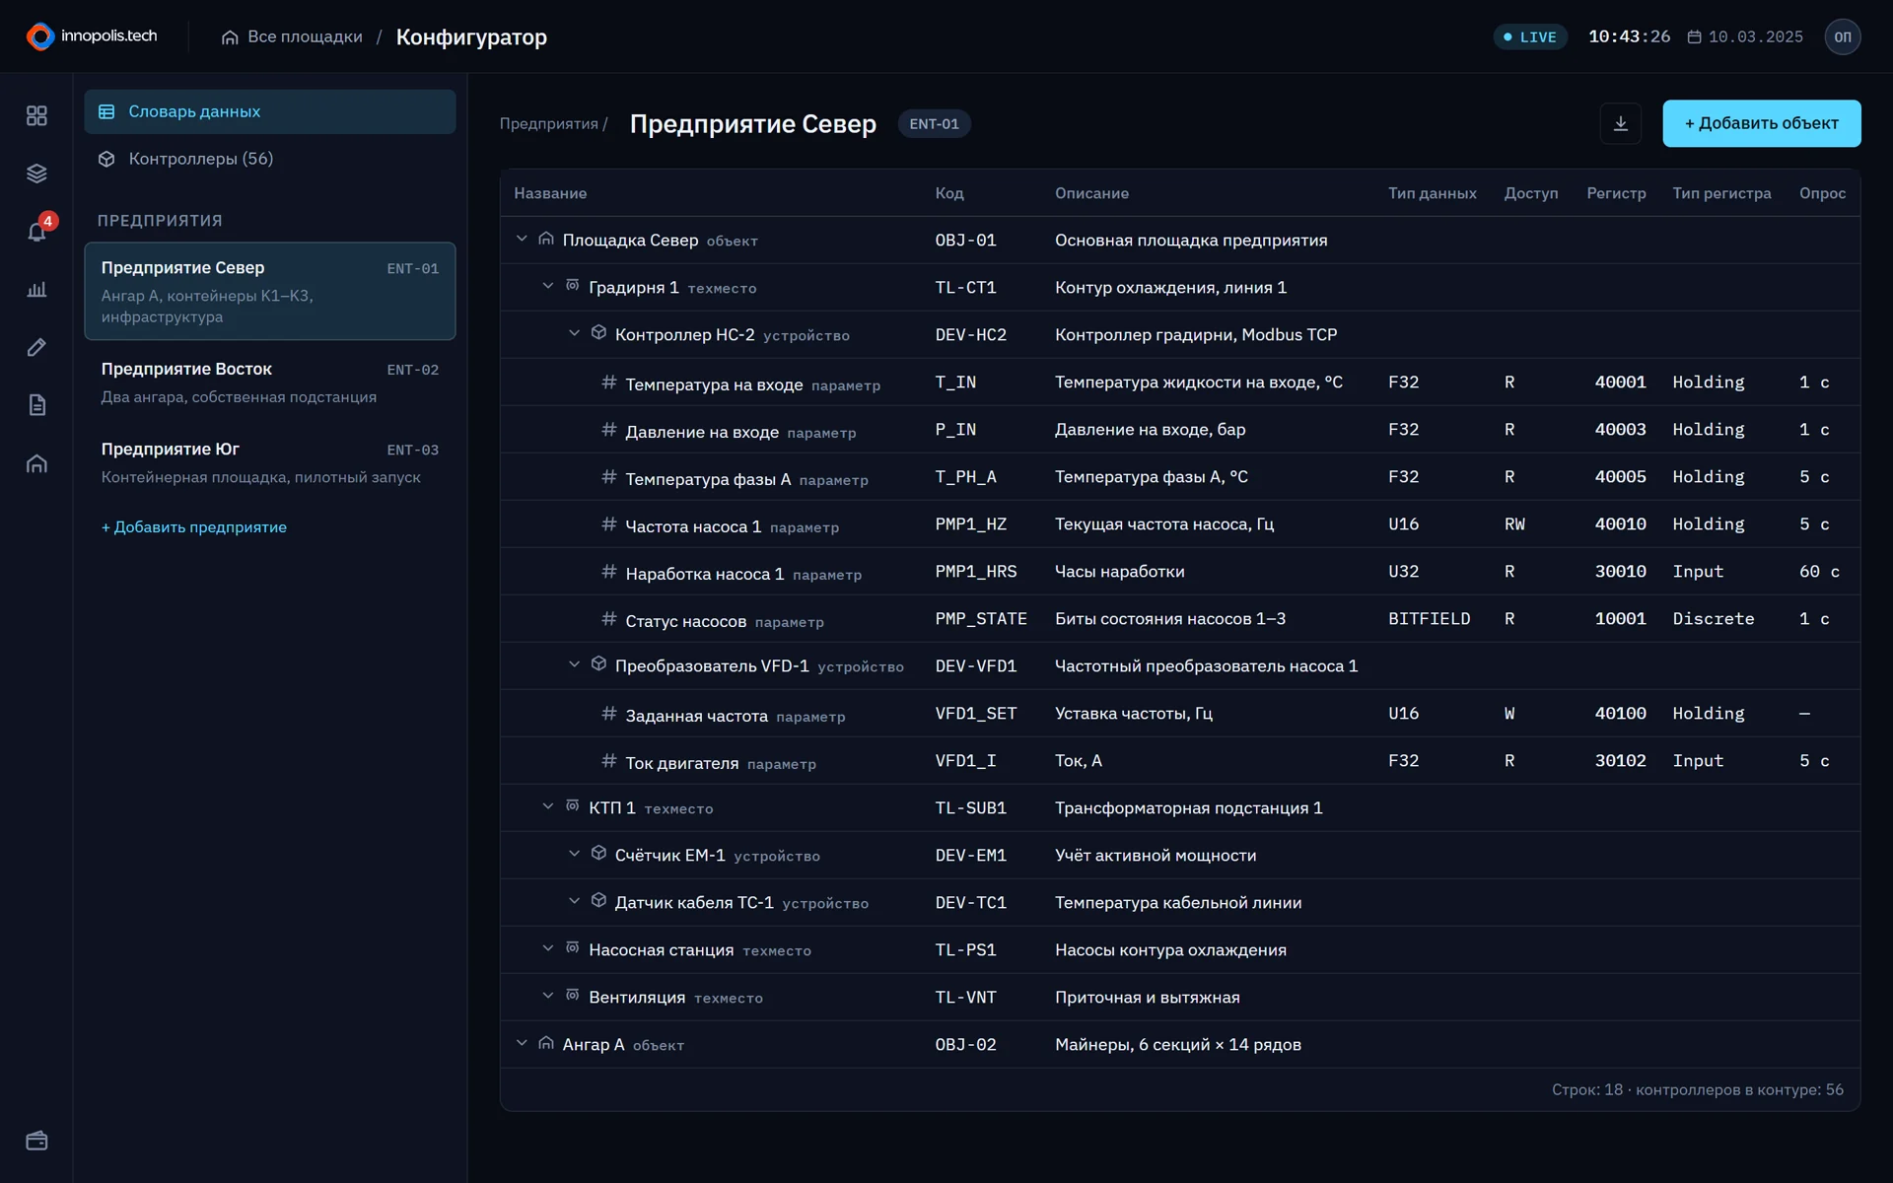Select the pencil edit icon in rail
Viewport: 1893px width, 1183px height.
click(36, 347)
